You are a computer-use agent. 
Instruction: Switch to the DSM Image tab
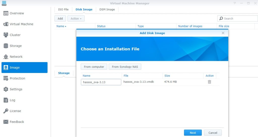tap(107, 9)
